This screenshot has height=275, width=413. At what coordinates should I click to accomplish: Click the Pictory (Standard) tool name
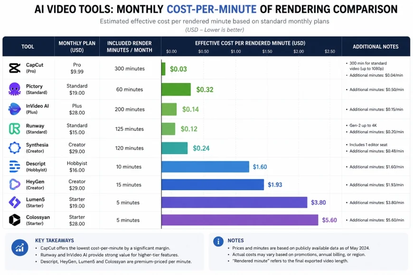(37, 89)
